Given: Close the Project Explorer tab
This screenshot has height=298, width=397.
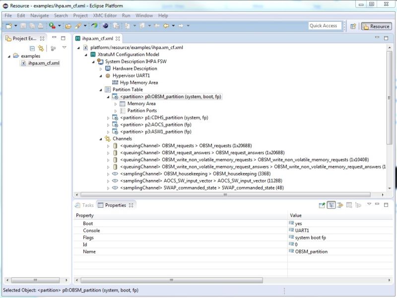Looking at the screenshot, I should pos(42,39).
